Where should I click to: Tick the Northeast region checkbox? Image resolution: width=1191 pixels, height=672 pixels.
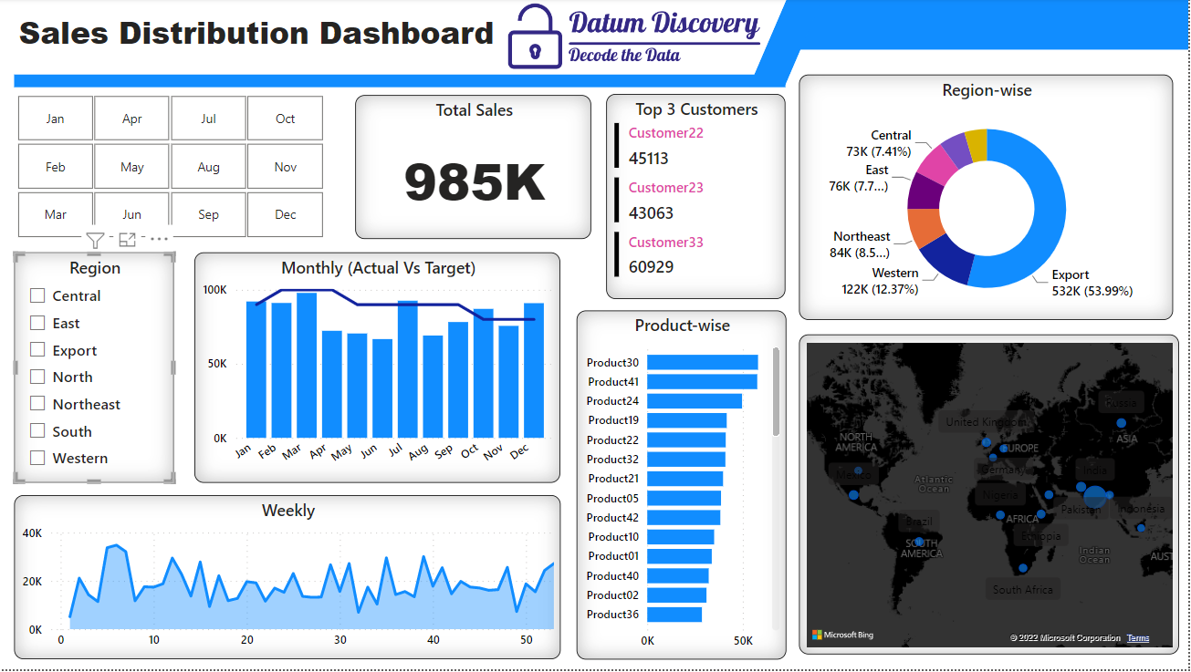click(x=37, y=404)
